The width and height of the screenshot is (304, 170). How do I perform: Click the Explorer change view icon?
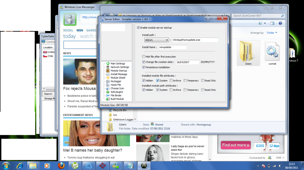260,23
